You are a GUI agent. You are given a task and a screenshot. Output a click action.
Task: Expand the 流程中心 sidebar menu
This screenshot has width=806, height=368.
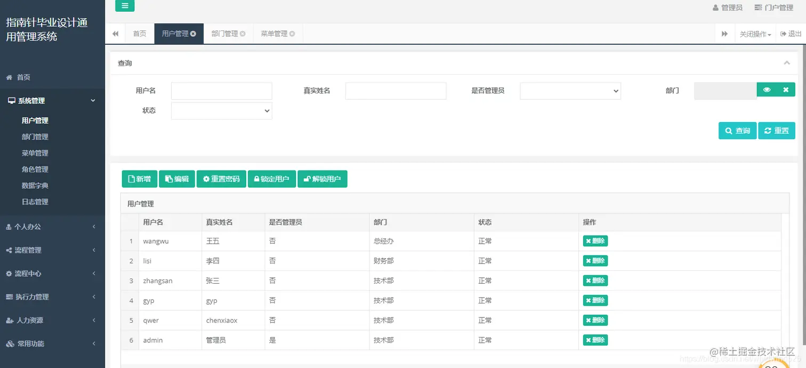[x=52, y=274]
